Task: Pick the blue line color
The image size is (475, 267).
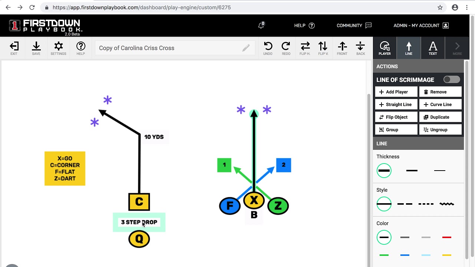Action: point(405,255)
